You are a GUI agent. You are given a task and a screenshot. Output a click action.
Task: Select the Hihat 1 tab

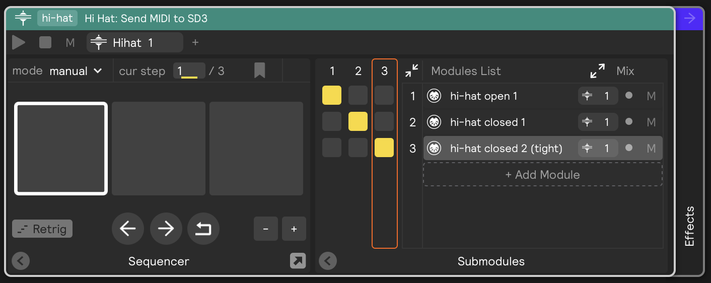tap(135, 43)
